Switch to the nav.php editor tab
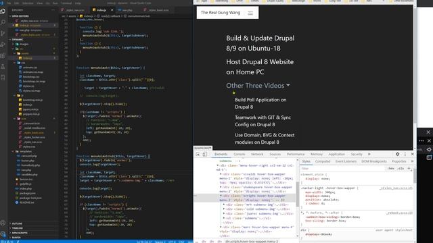Image resolution: width=433 pixels, height=243 pixels. [x=127, y=10]
